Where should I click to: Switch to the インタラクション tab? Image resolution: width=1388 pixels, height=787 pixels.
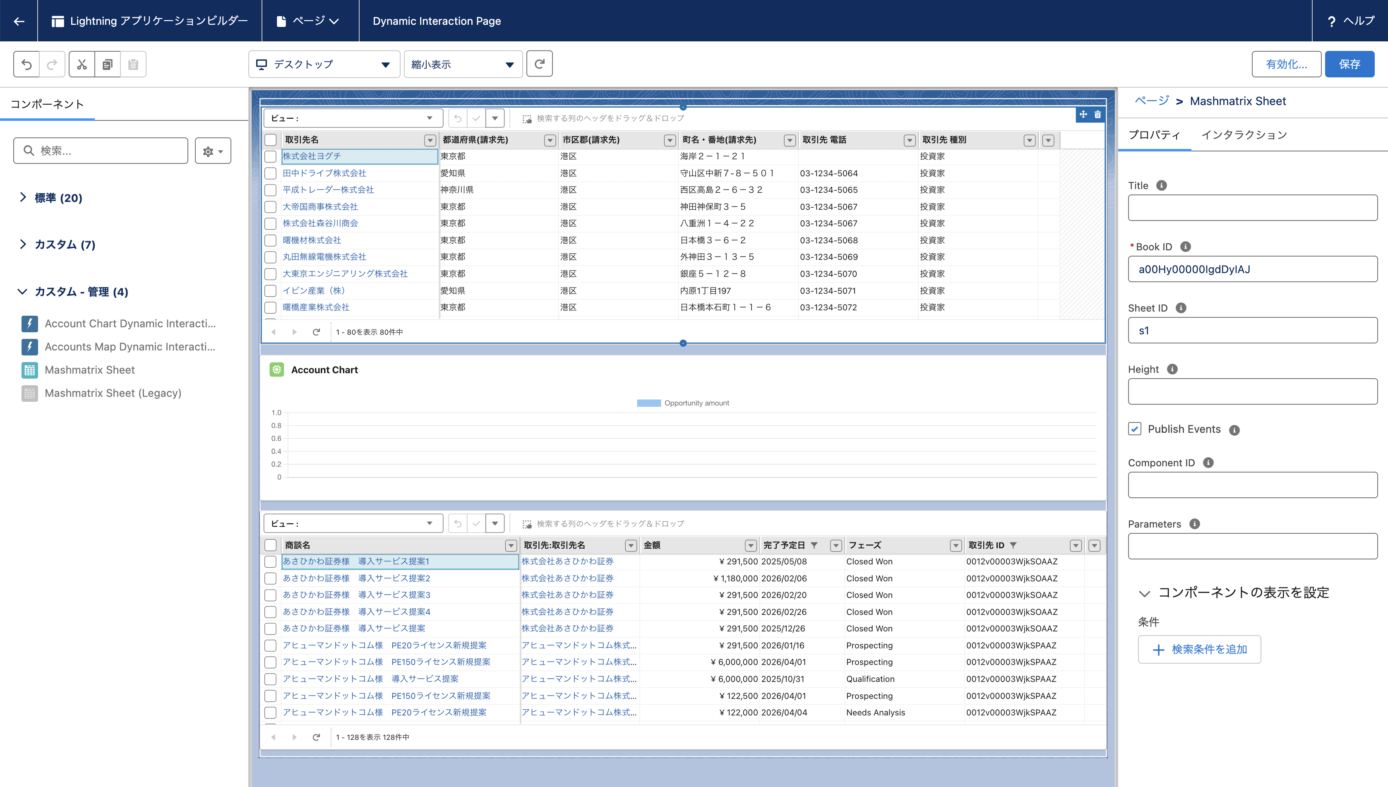(1244, 134)
